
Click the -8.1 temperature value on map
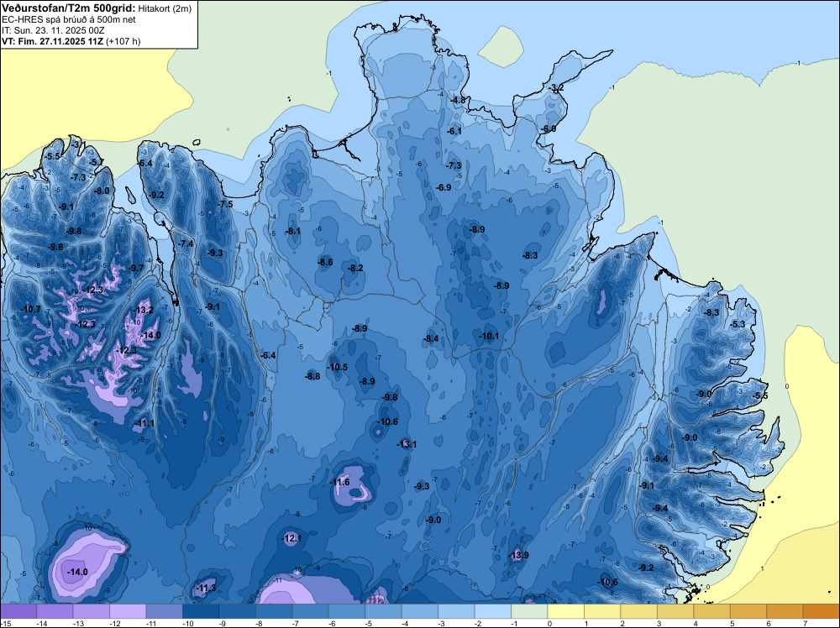(x=292, y=231)
